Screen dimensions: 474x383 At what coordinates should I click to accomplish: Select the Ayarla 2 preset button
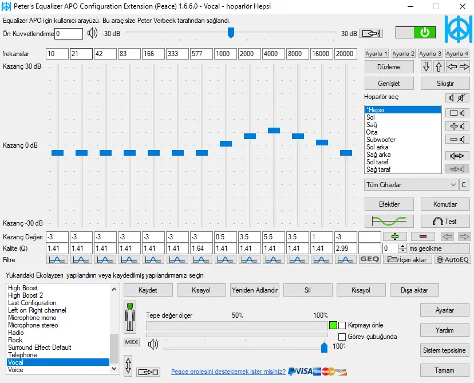click(403, 53)
